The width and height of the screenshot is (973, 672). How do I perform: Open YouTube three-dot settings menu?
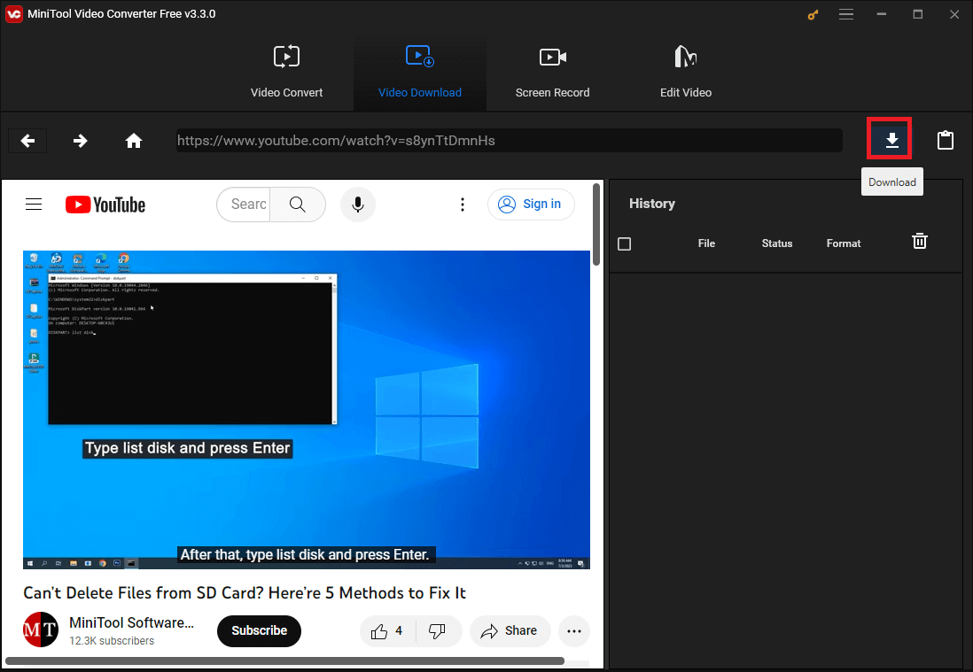(463, 204)
